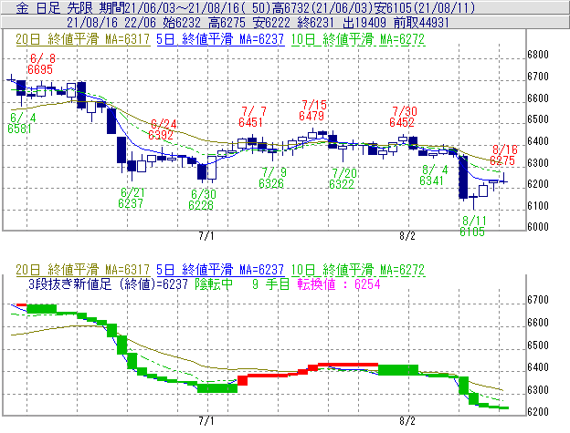Screen dimensions: 570x433
Task: Click the 出19409 volume value
Action: click(364, 23)
